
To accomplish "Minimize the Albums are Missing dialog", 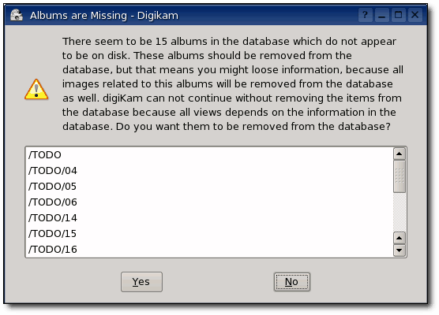I will (381, 15).
